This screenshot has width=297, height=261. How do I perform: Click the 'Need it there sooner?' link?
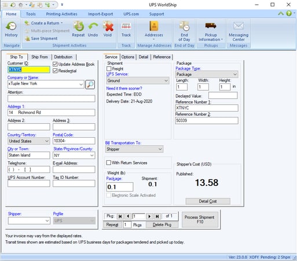(124, 89)
